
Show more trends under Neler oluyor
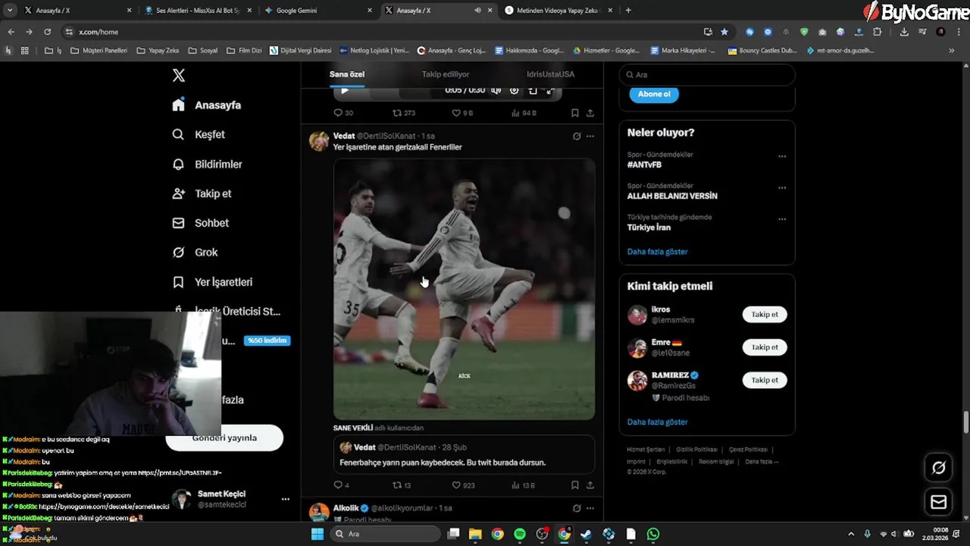coord(658,252)
